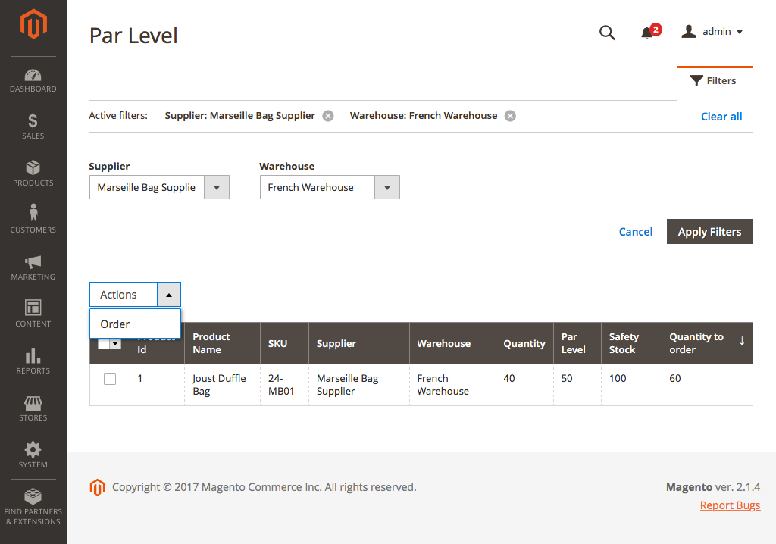Sort by the Safety Stock column header
The image size is (776, 544).
pos(631,343)
